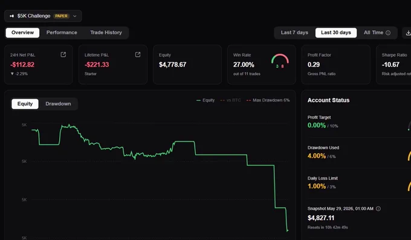Click the PAPER badge label

coord(61,16)
